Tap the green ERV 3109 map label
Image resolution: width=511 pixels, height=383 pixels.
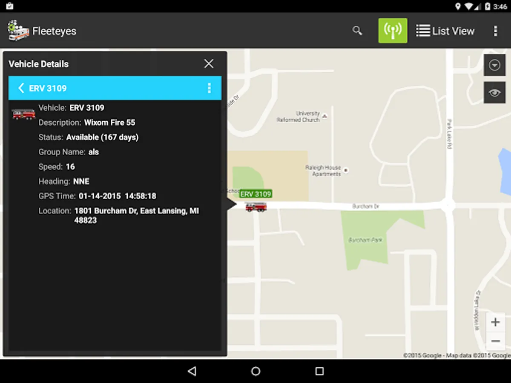coord(255,194)
